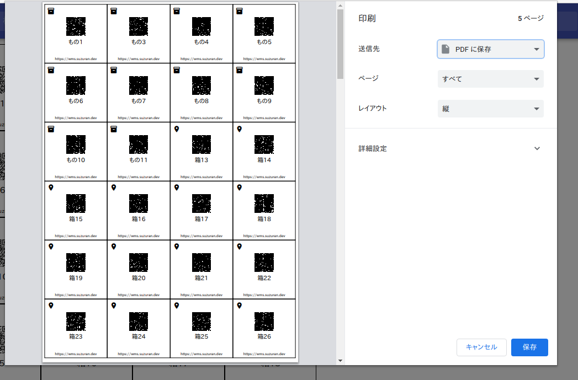Click the label text もの3

click(139, 42)
